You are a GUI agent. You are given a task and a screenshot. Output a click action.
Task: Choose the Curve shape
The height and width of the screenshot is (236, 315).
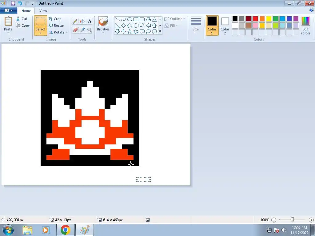(124, 19)
